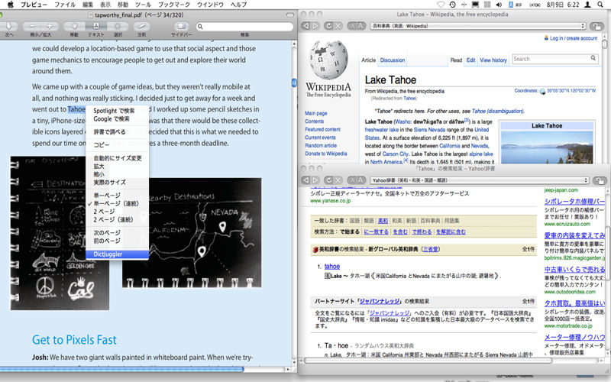Open the Apple menu

11,5
